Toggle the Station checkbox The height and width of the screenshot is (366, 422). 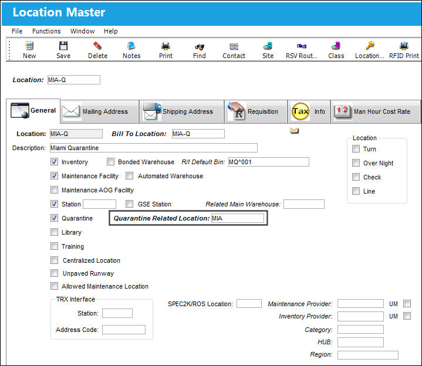click(x=54, y=204)
